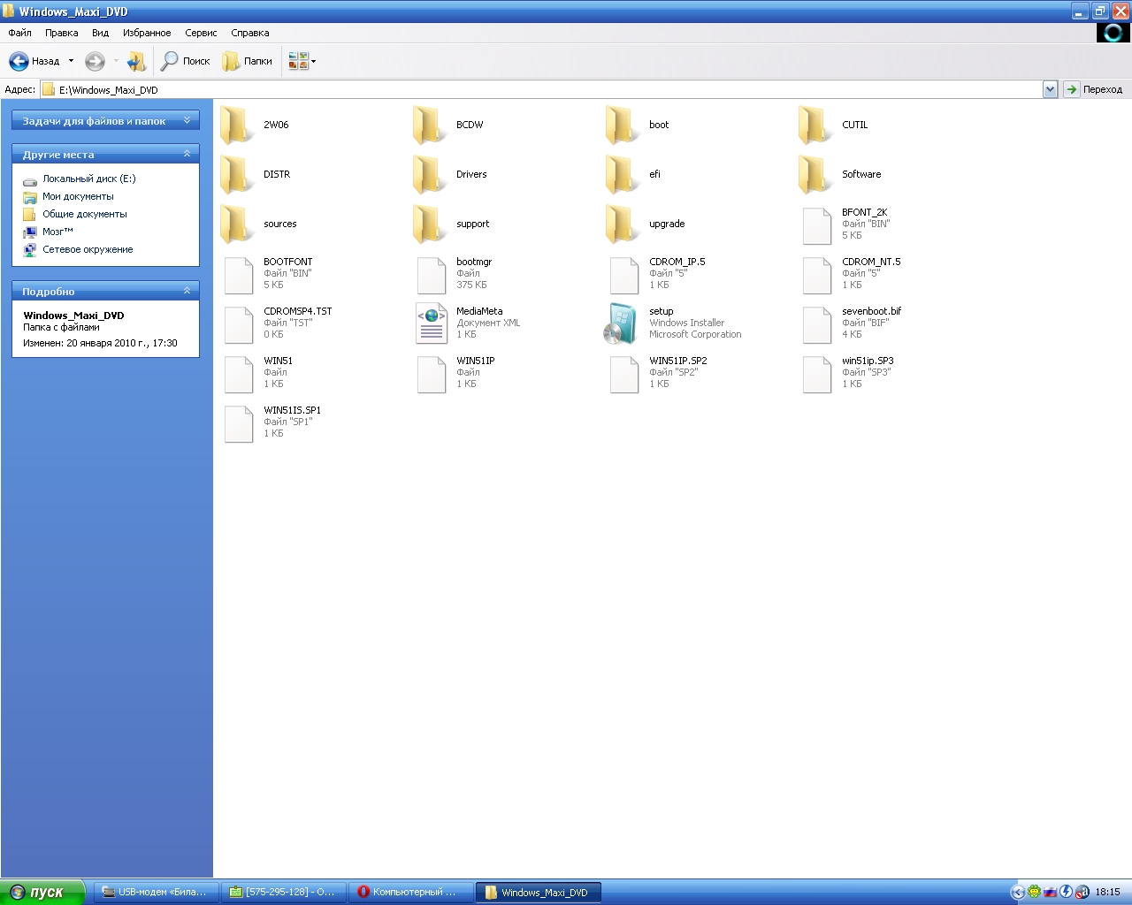
Task: Select the sources folder icon
Action: [238, 224]
